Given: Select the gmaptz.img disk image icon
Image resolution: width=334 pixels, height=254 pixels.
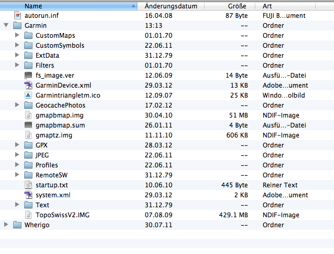Looking at the screenshot, I should [x=28, y=135].
